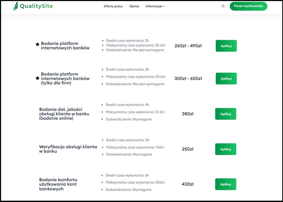Select Badanie dot. jakości obsługi klienta title

(64, 114)
